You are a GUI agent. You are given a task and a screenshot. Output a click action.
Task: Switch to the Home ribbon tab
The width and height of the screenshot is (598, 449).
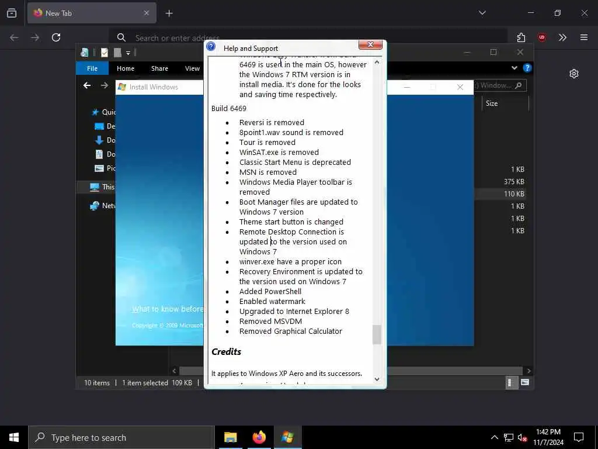click(126, 68)
